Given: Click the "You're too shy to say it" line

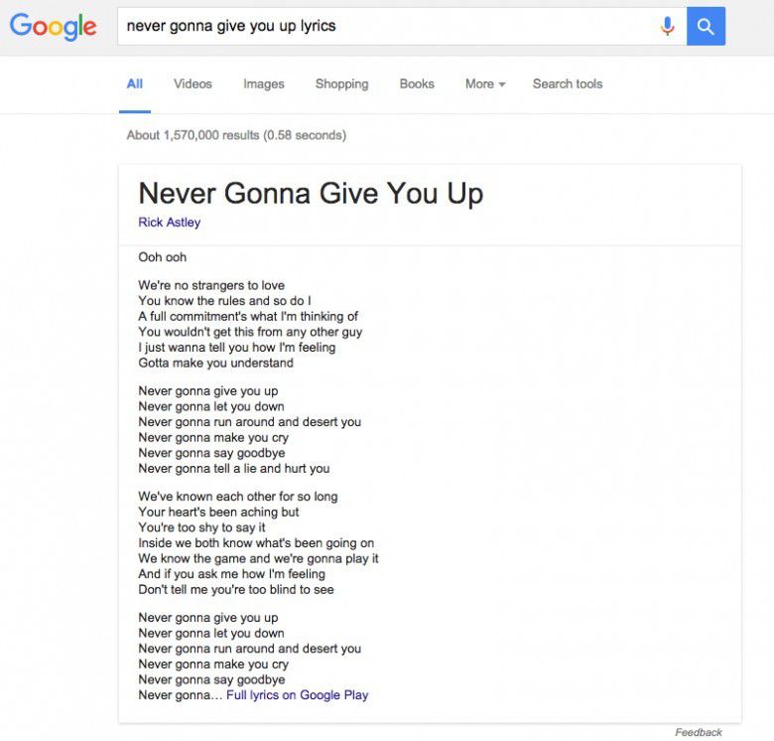Looking at the screenshot, I should (x=202, y=527).
